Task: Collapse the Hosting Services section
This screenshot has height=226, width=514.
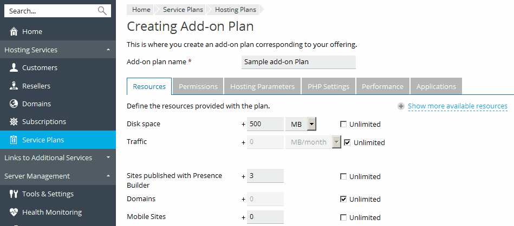Action: [108, 50]
